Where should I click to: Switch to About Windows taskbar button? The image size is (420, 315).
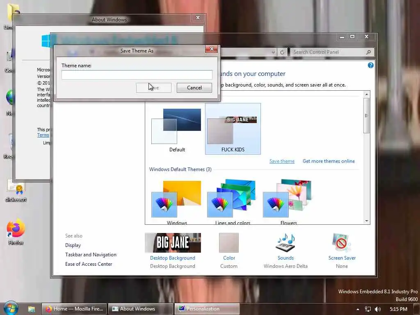pos(141,309)
